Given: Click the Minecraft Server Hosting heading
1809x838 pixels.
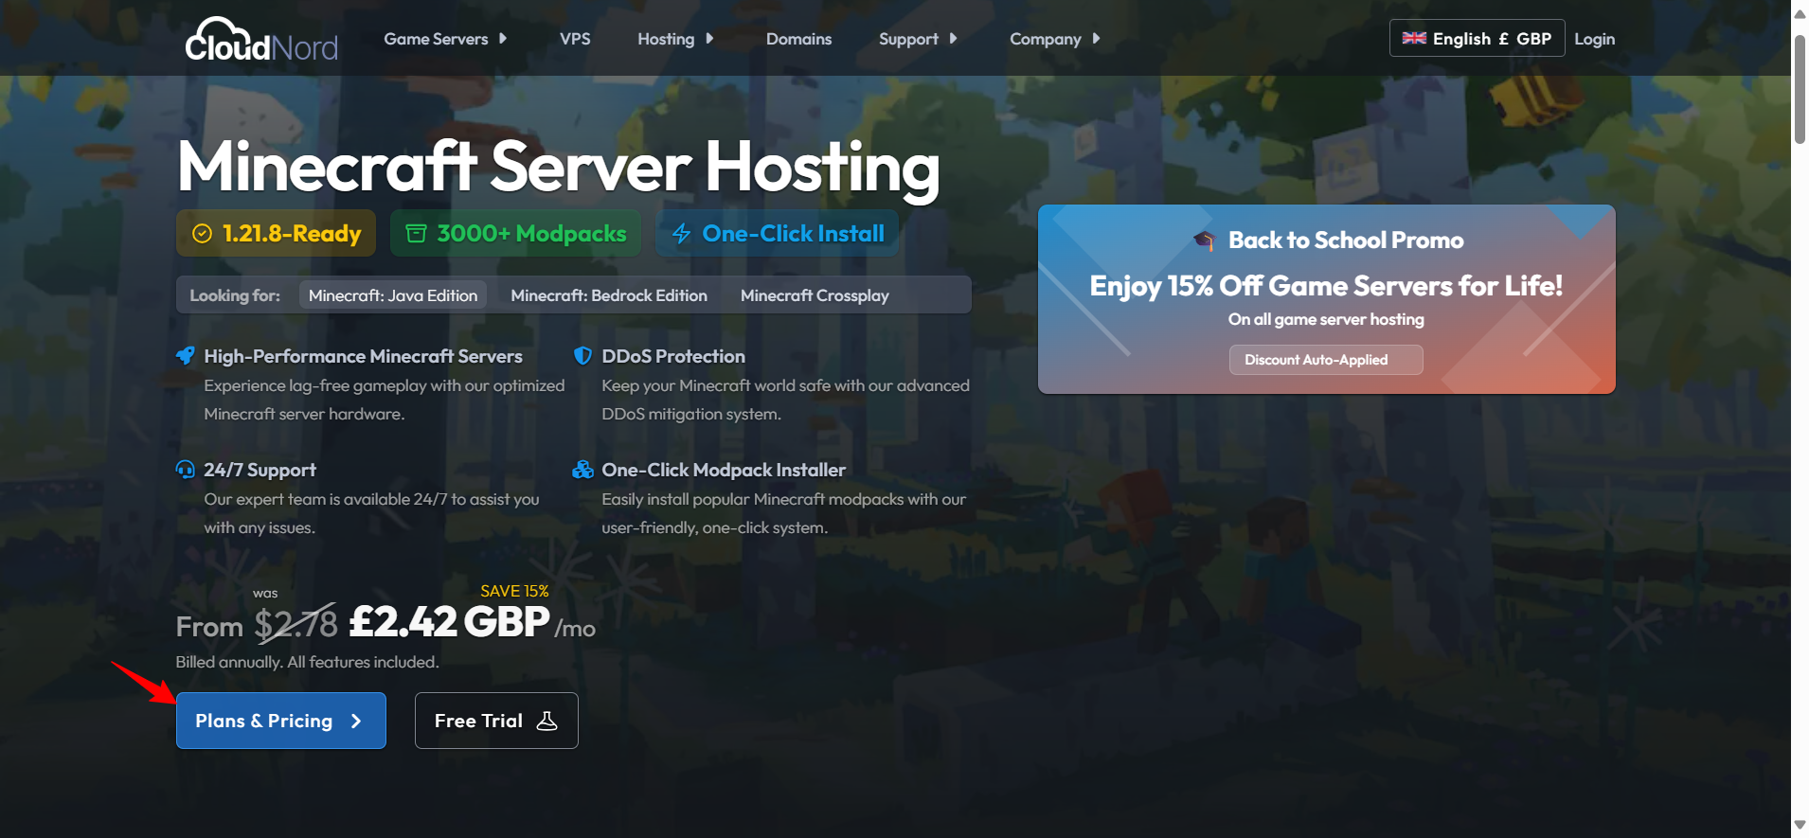Looking at the screenshot, I should [558, 168].
